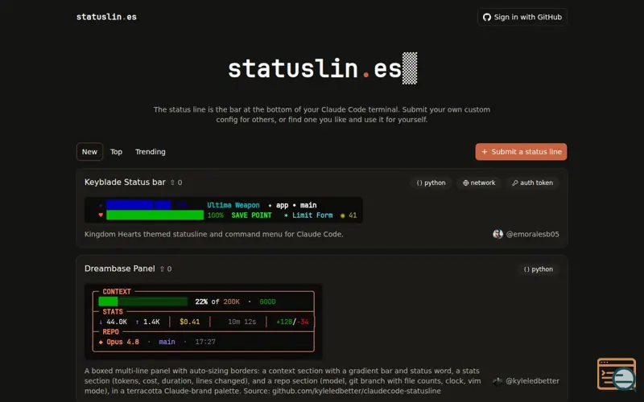Viewport: 644px width, 402px height.
Task: Switch to the Top tab
Action: [116, 152]
